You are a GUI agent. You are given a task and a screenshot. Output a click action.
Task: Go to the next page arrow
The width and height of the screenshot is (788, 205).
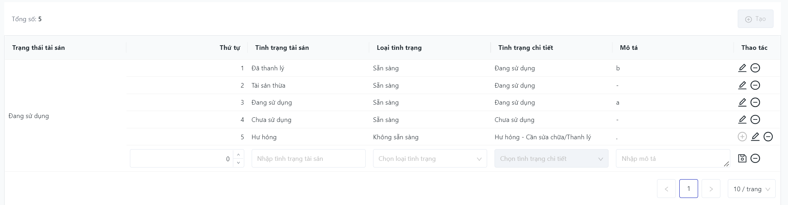coord(711,189)
